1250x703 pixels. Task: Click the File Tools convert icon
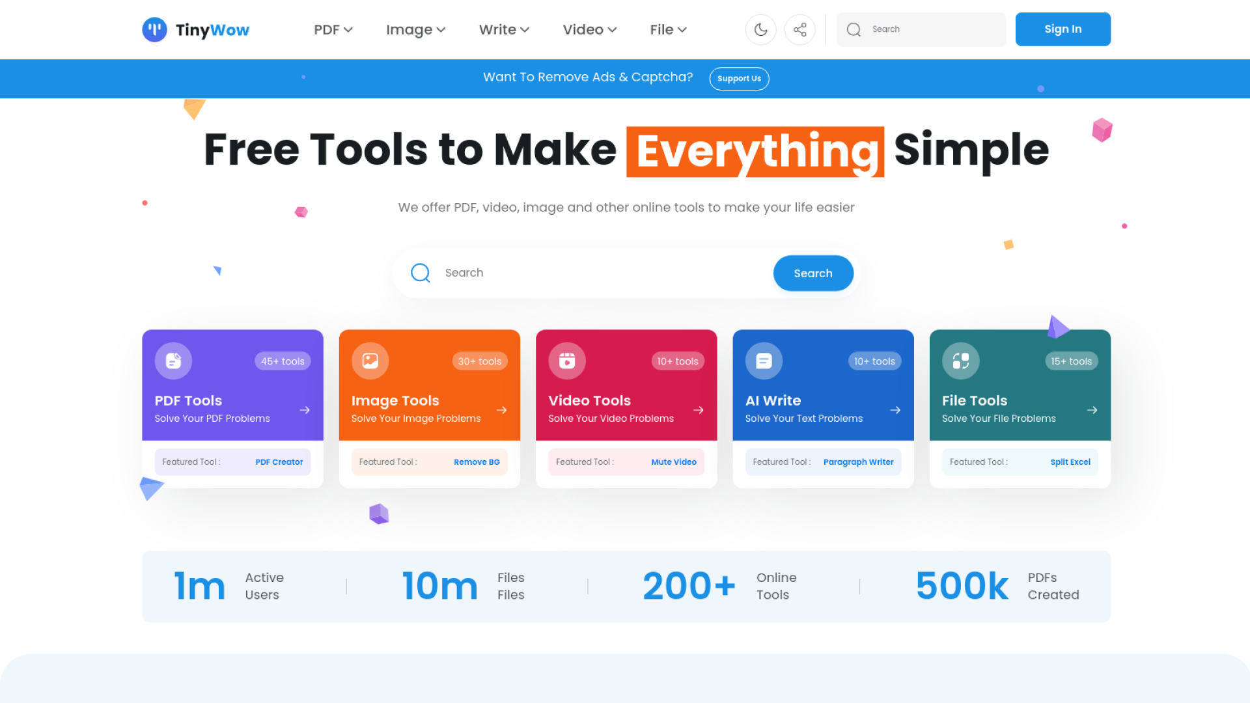pos(960,361)
